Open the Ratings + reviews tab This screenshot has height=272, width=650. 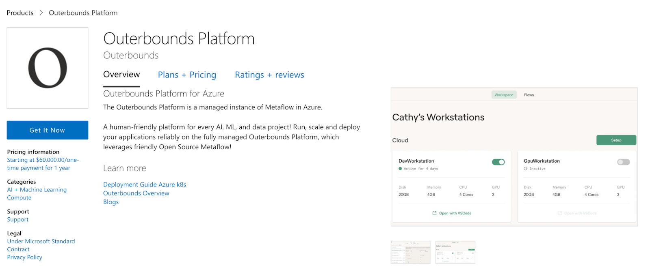click(269, 75)
